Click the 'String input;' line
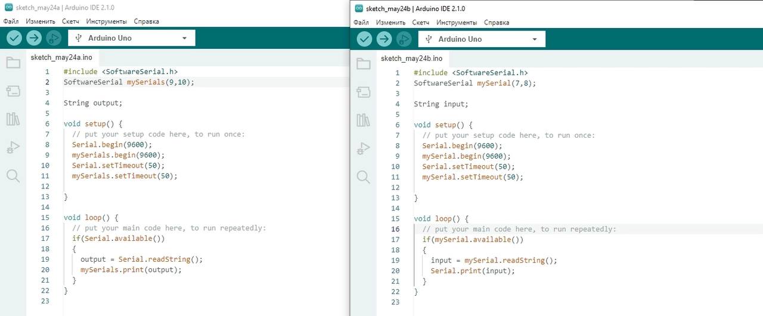This screenshot has height=316, width=763. coord(441,104)
